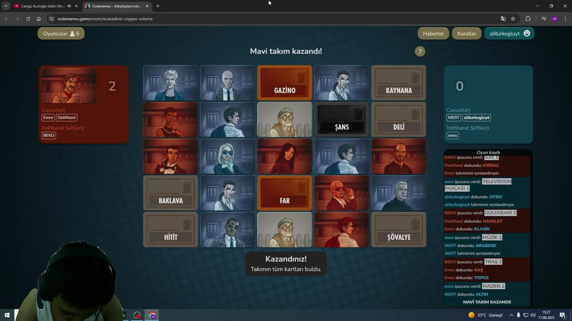Open network settings tray icon

(526, 315)
